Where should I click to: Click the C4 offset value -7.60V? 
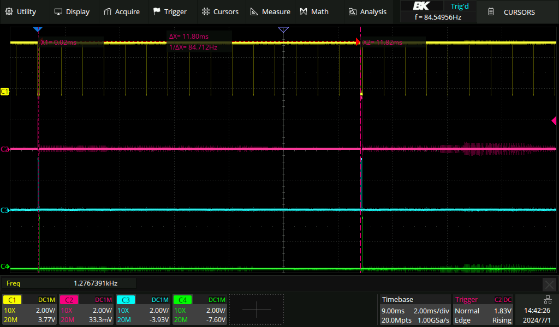pyautogui.click(x=216, y=320)
